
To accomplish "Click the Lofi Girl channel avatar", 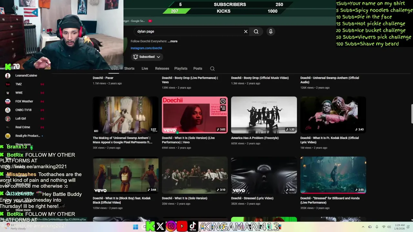I will (8, 119).
